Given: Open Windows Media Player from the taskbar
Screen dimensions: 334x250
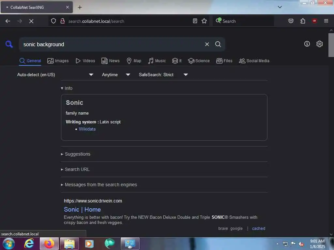Looking at the screenshot, I should (89, 243).
